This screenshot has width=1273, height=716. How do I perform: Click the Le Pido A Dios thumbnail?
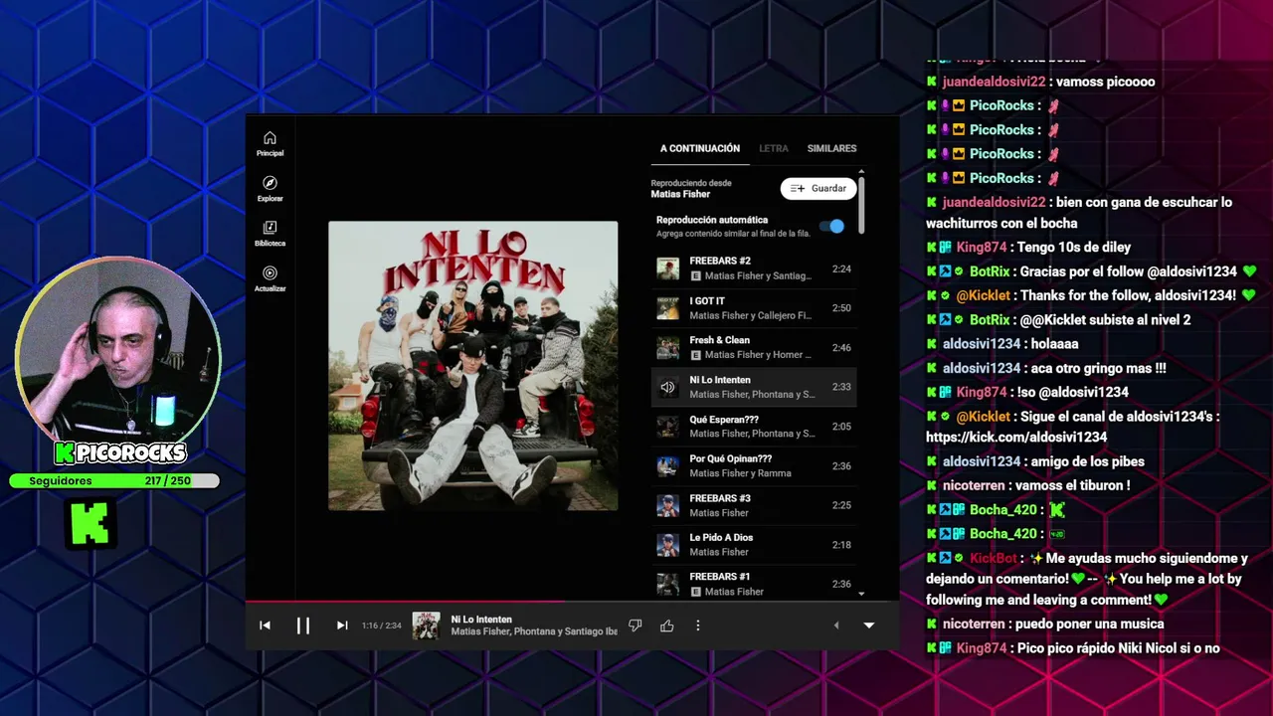click(x=667, y=545)
